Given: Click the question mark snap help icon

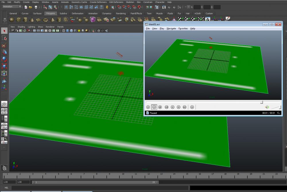Looking at the screenshot, I should point(102,7).
